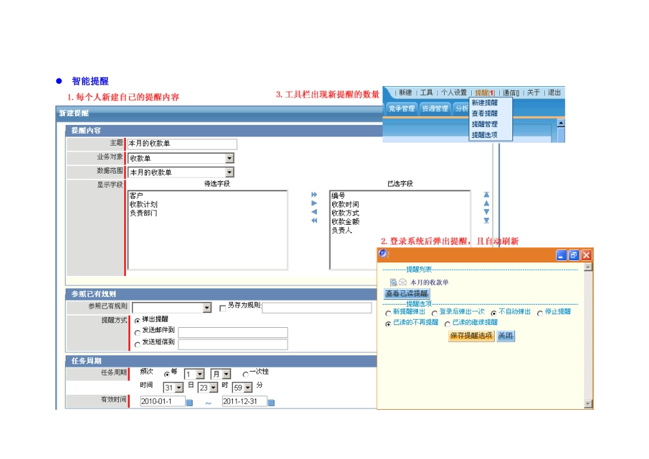
Task: Select 不自动弹出 option
Action: [493, 314]
